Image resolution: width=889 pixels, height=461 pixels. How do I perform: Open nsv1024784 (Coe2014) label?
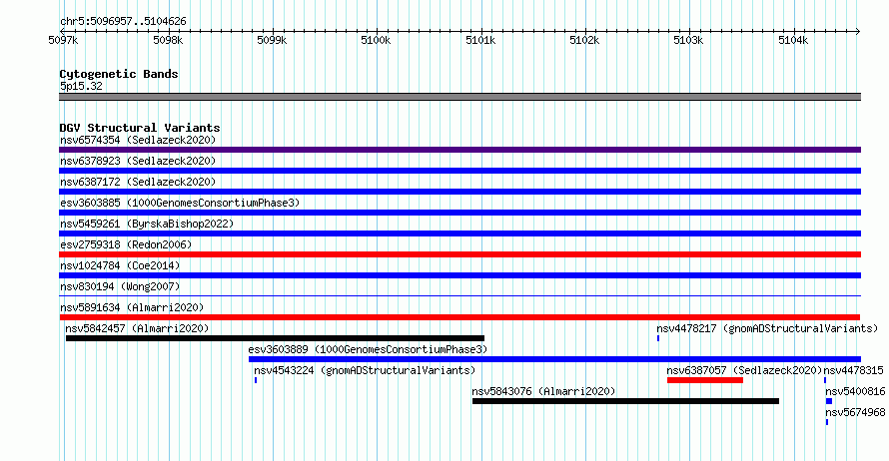(120, 265)
